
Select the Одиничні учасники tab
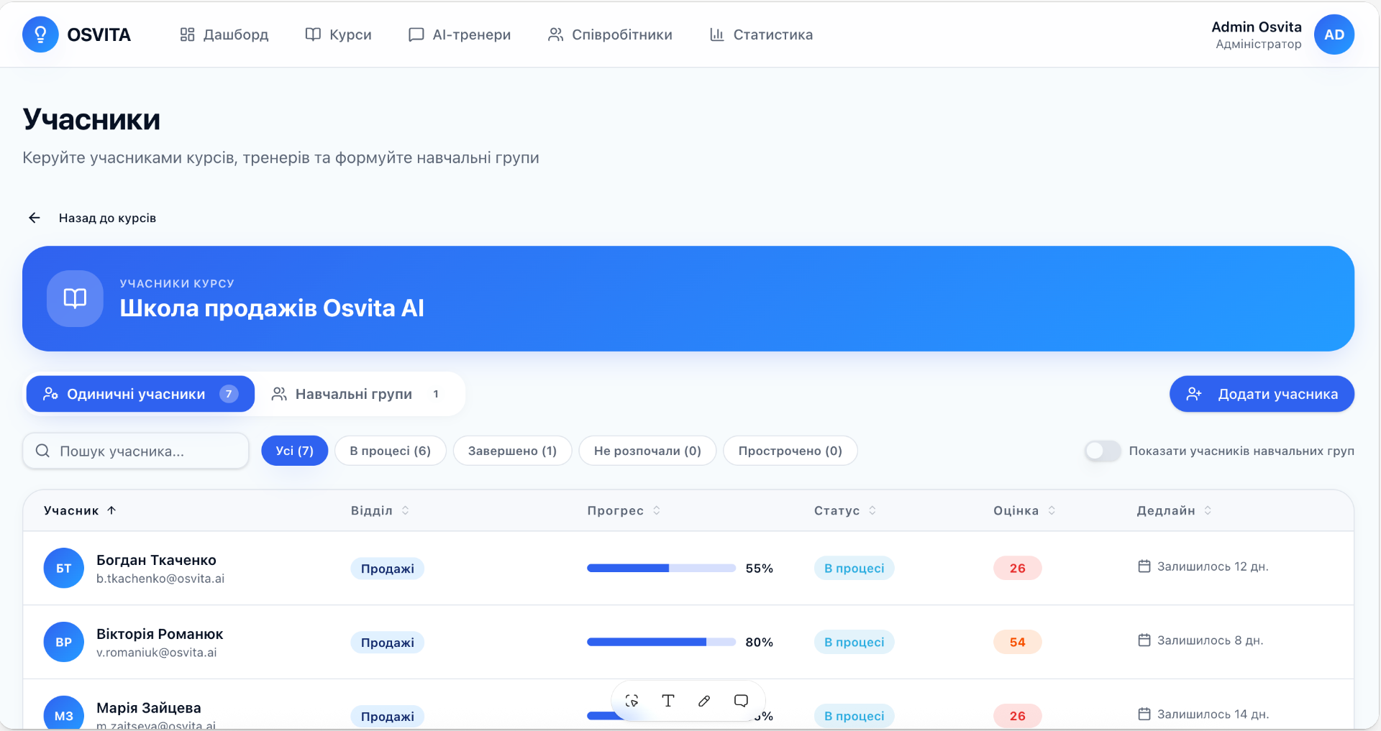pos(140,394)
